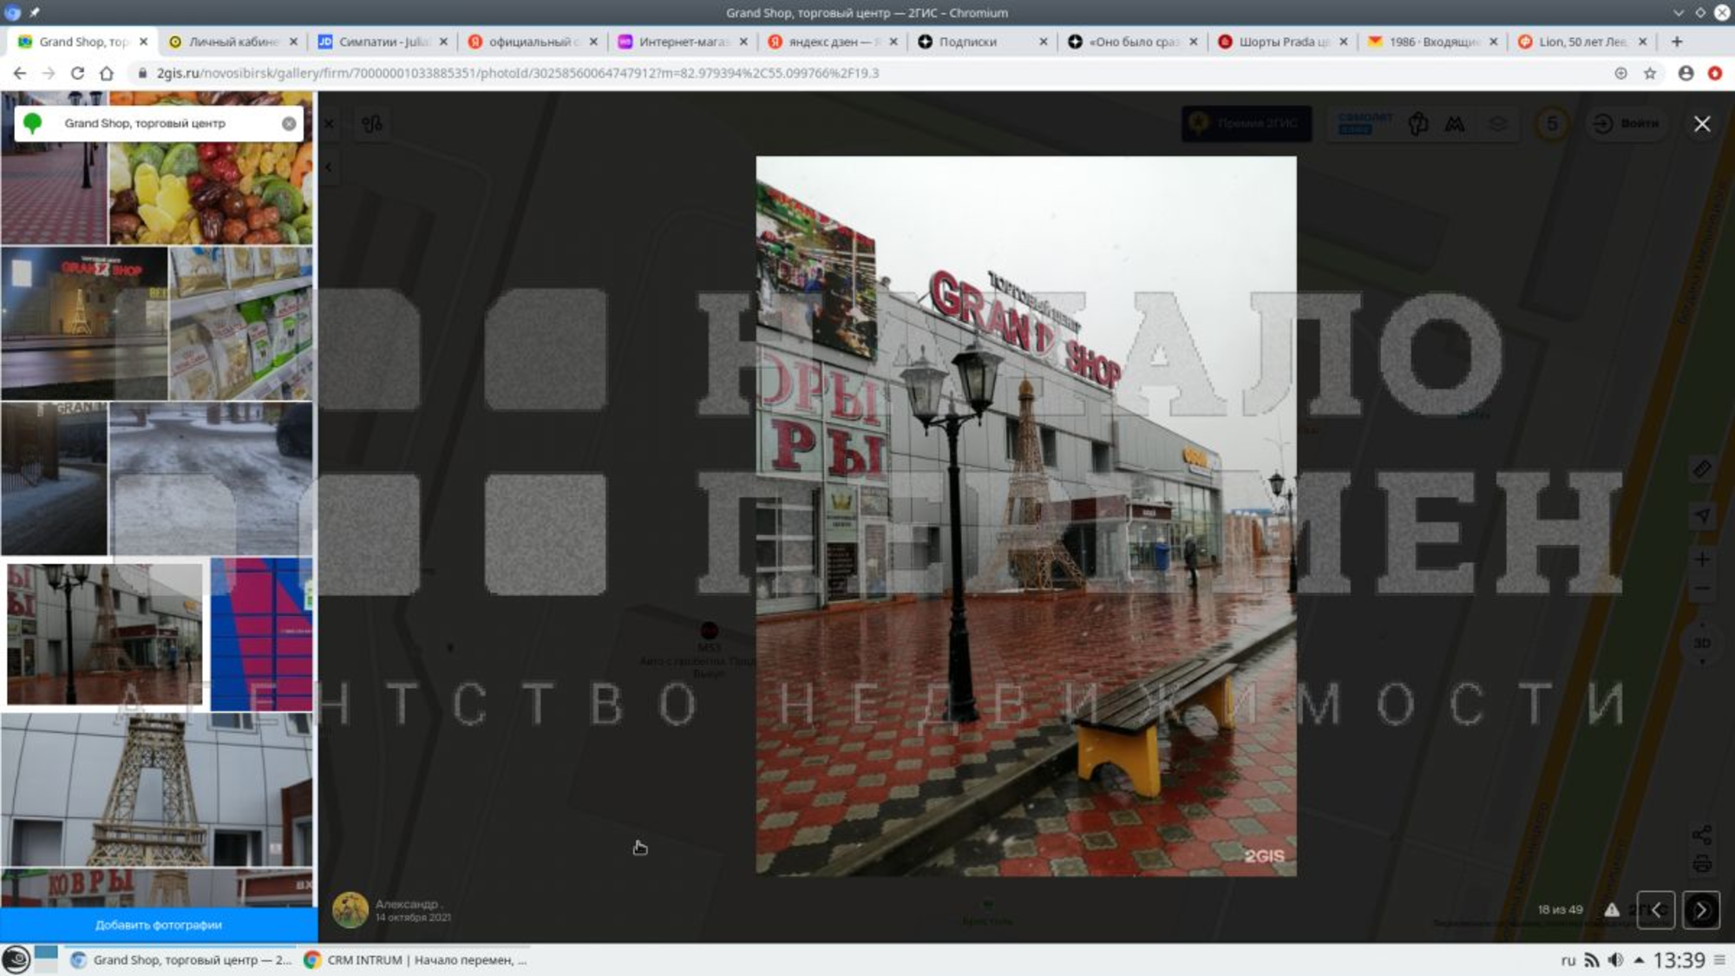Open the large Eiffel tower model thumbnail

[x=157, y=789]
